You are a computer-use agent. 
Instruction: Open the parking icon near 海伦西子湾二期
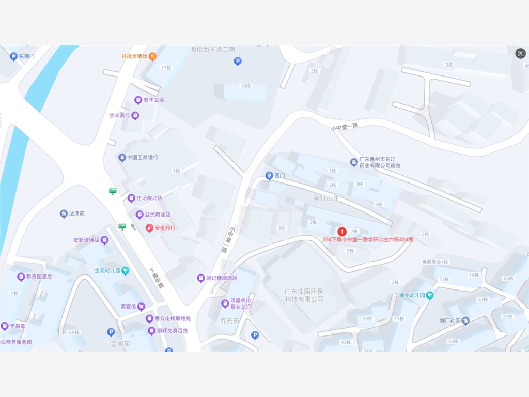[x=238, y=62]
